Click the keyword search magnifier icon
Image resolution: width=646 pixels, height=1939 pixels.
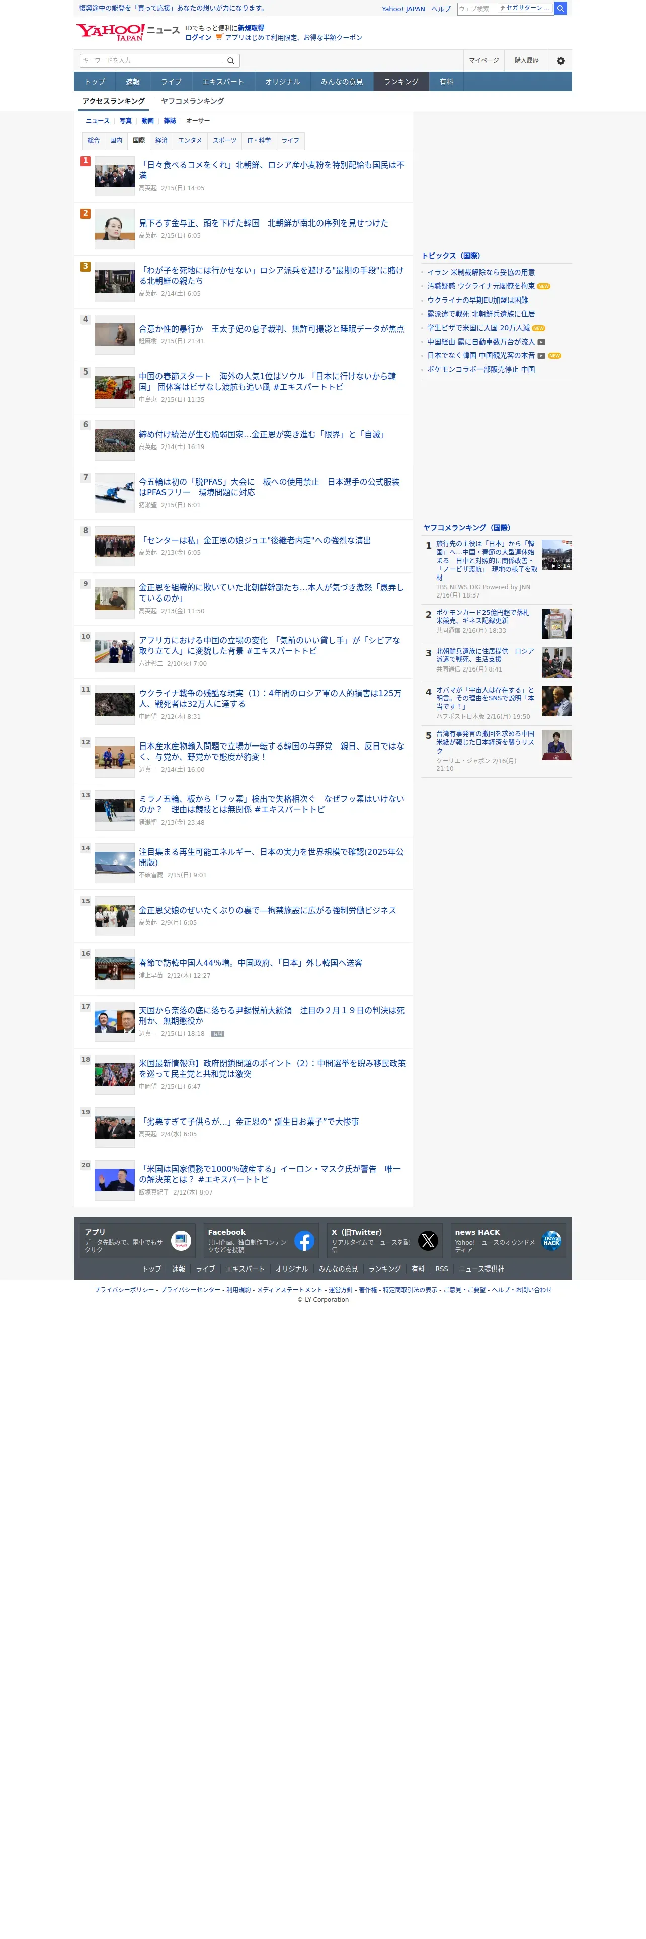pos(231,61)
